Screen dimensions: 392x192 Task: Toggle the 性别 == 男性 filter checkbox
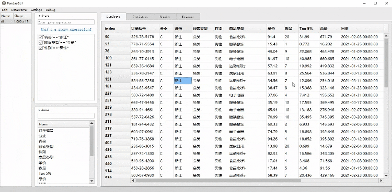click(41, 48)
